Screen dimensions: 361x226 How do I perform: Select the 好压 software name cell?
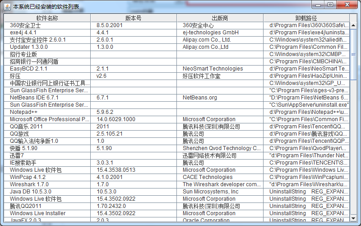point(47,76)
